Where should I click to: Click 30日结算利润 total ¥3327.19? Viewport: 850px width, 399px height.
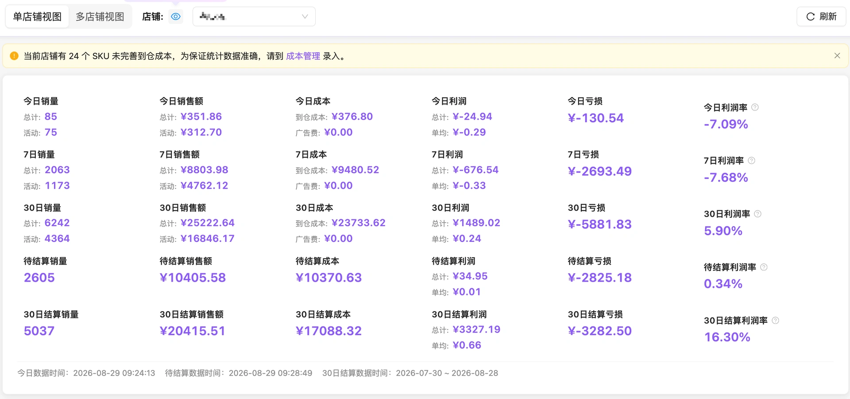476,329
